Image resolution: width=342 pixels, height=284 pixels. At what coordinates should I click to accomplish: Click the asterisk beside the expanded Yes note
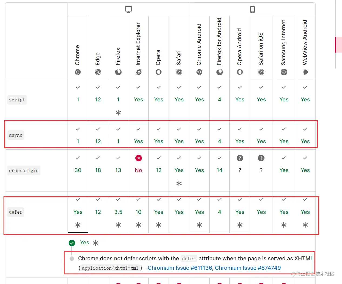point(96,243)
